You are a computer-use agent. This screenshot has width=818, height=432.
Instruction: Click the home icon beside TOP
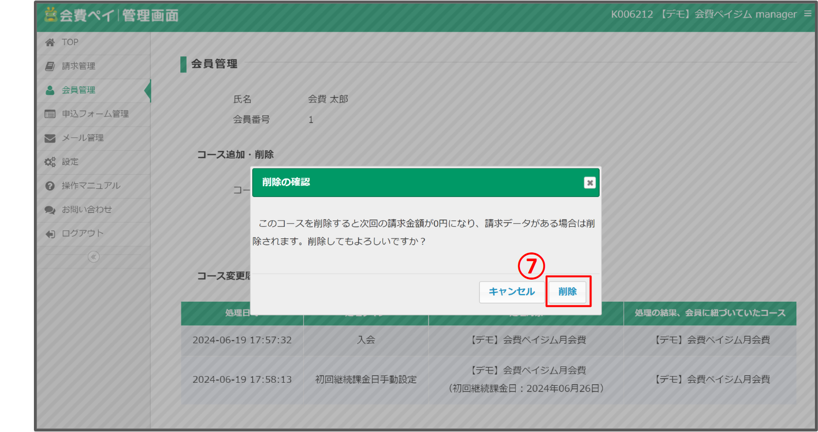(50, 43)
